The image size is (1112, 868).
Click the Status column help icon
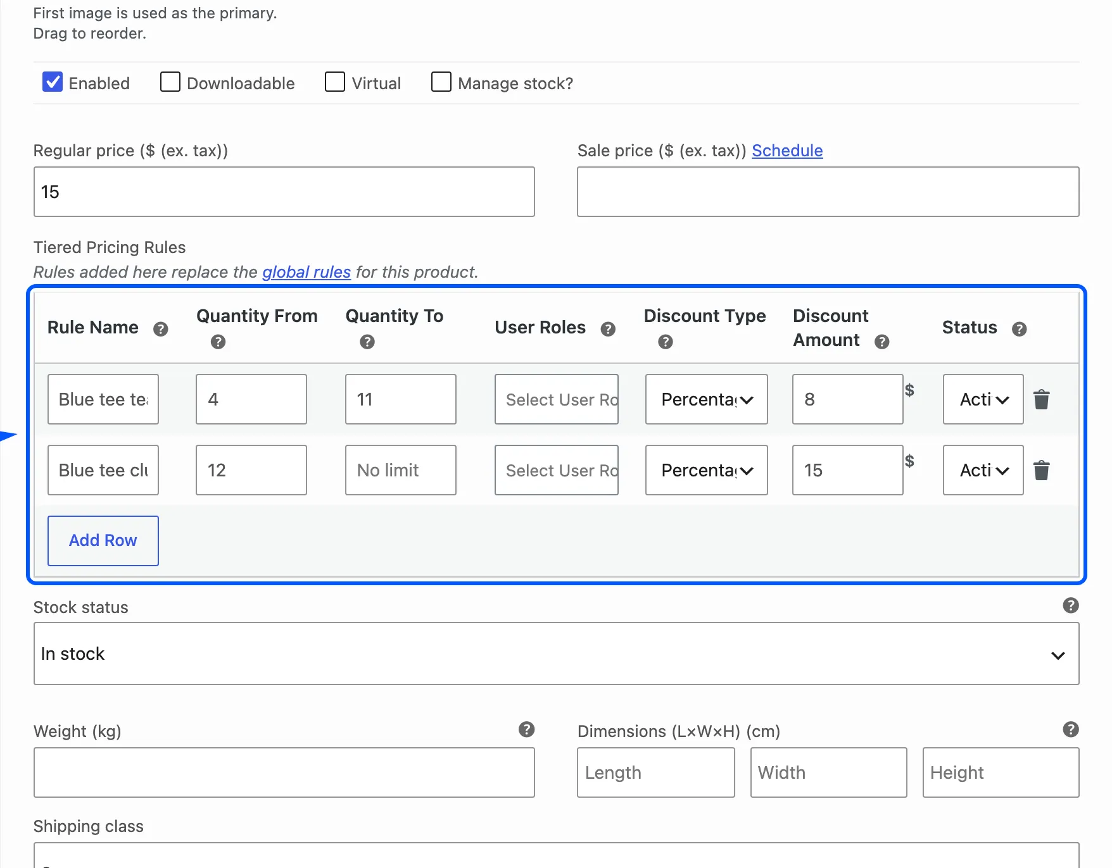[1020, 329]
